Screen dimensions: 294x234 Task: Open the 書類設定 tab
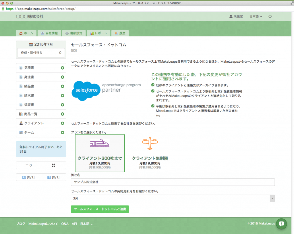coord(74,33)
